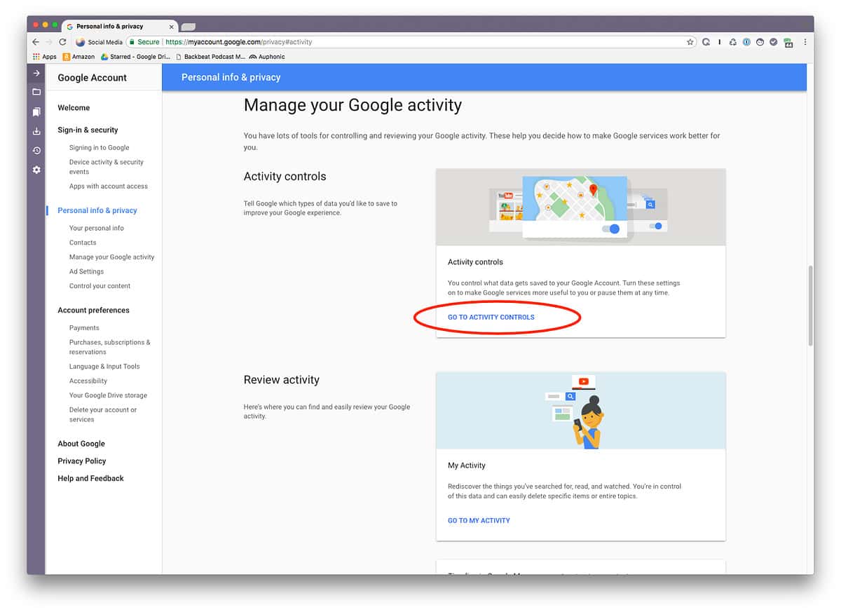Open Signing in to Google

coord(99,148)
